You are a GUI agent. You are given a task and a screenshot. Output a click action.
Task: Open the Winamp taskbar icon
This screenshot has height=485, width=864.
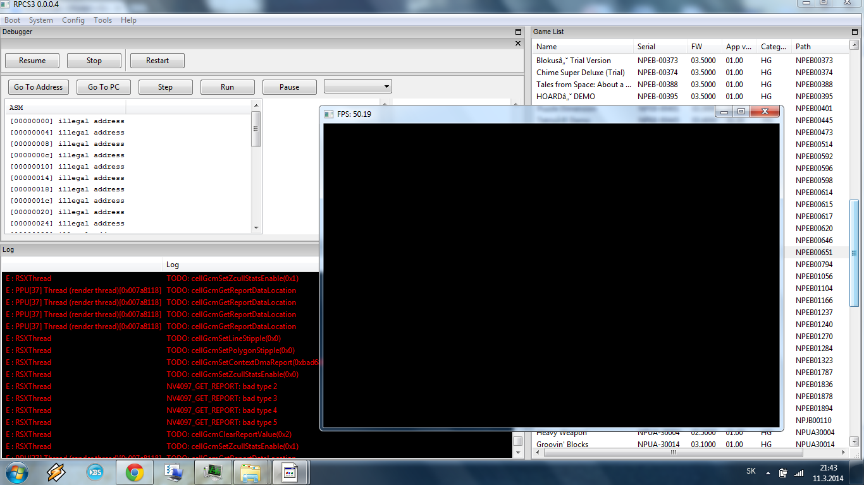(x=56, y=472)
